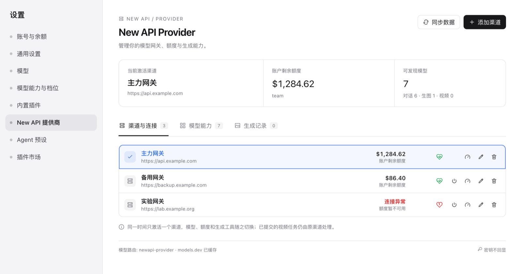
Task: Open Agent 预设 settings
Action: tap(51, 140)
